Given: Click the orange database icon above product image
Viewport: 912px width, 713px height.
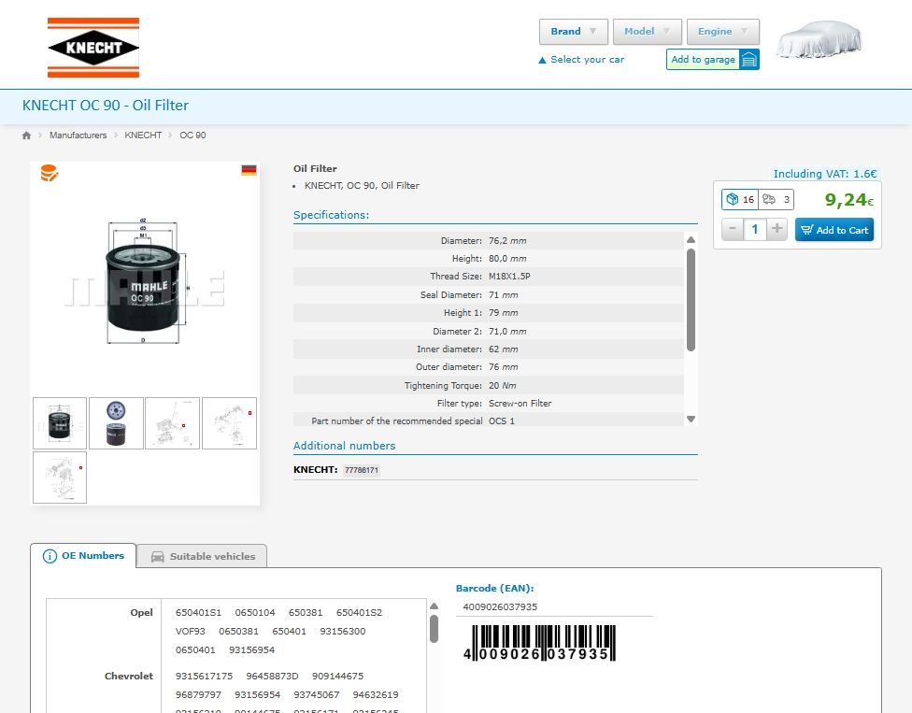Looking at the screenshot, I should pyautogui.click(x=49, y=173).
